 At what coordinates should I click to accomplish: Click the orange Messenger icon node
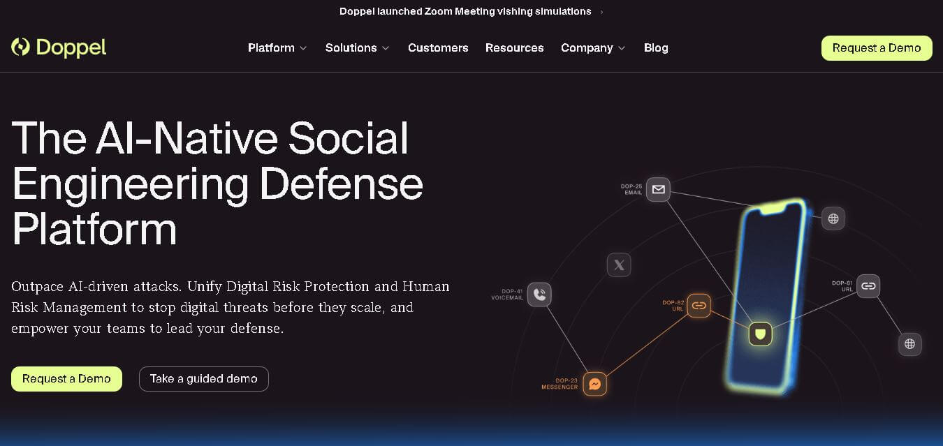coord(594,384)
